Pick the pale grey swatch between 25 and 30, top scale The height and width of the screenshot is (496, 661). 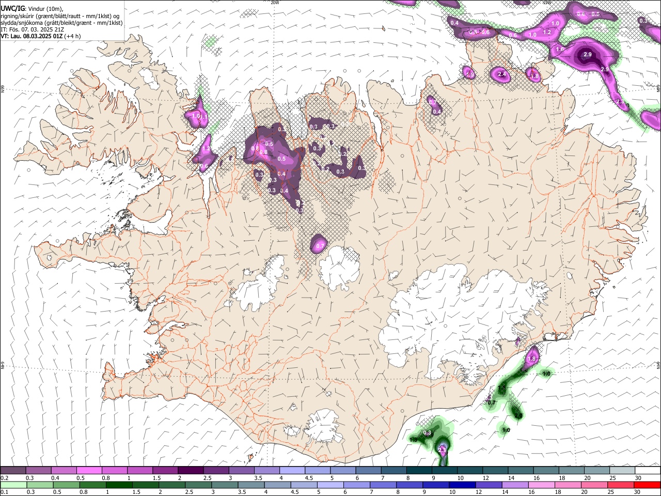pyautogui.click(x=622, y=470)
